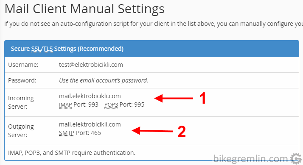Click the POP3 port number 995
Screen dimensions: 303x165
pyautogui.click(x=139, y=104)
